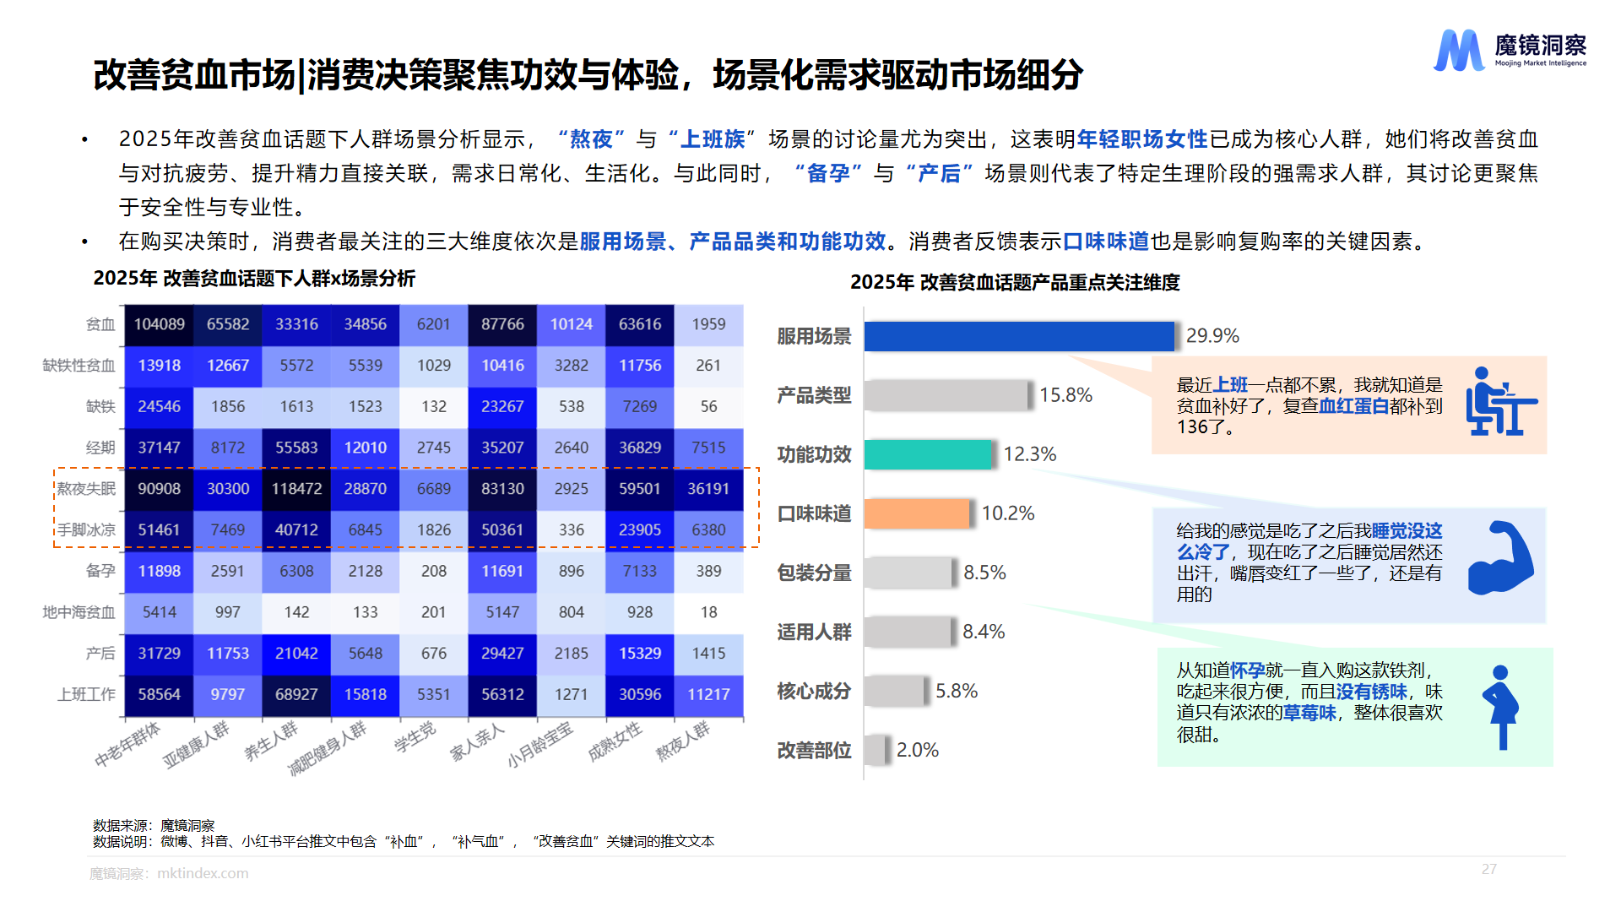Open the mktindex.com footer link

tap(203, 873)
